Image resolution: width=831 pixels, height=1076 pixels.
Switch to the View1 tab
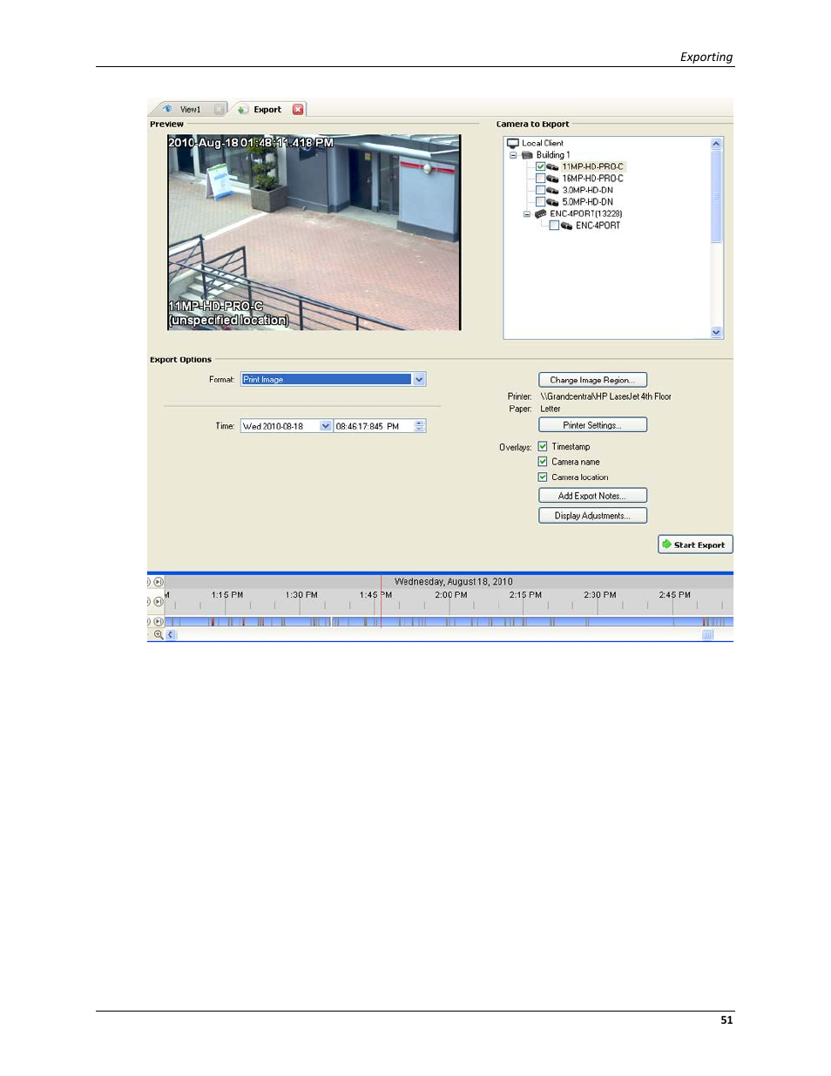click(x=190, y=108)
